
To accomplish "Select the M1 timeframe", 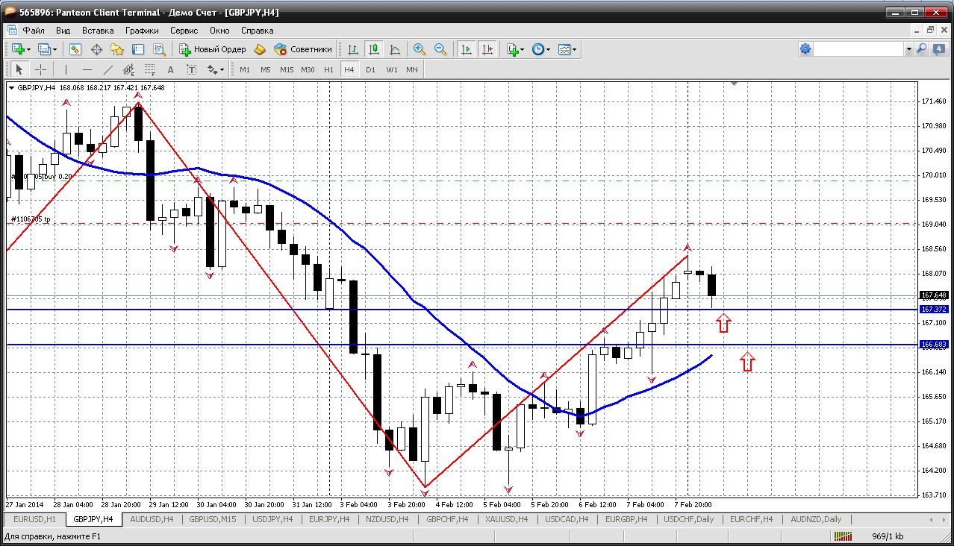I will (x=245, y=69).
